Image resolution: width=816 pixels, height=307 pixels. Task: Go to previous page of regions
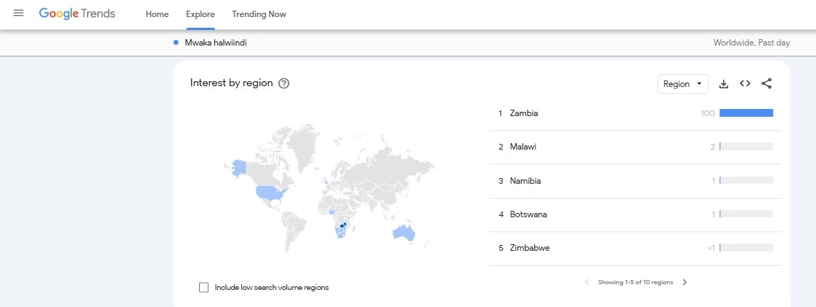[x=587, y=282]
